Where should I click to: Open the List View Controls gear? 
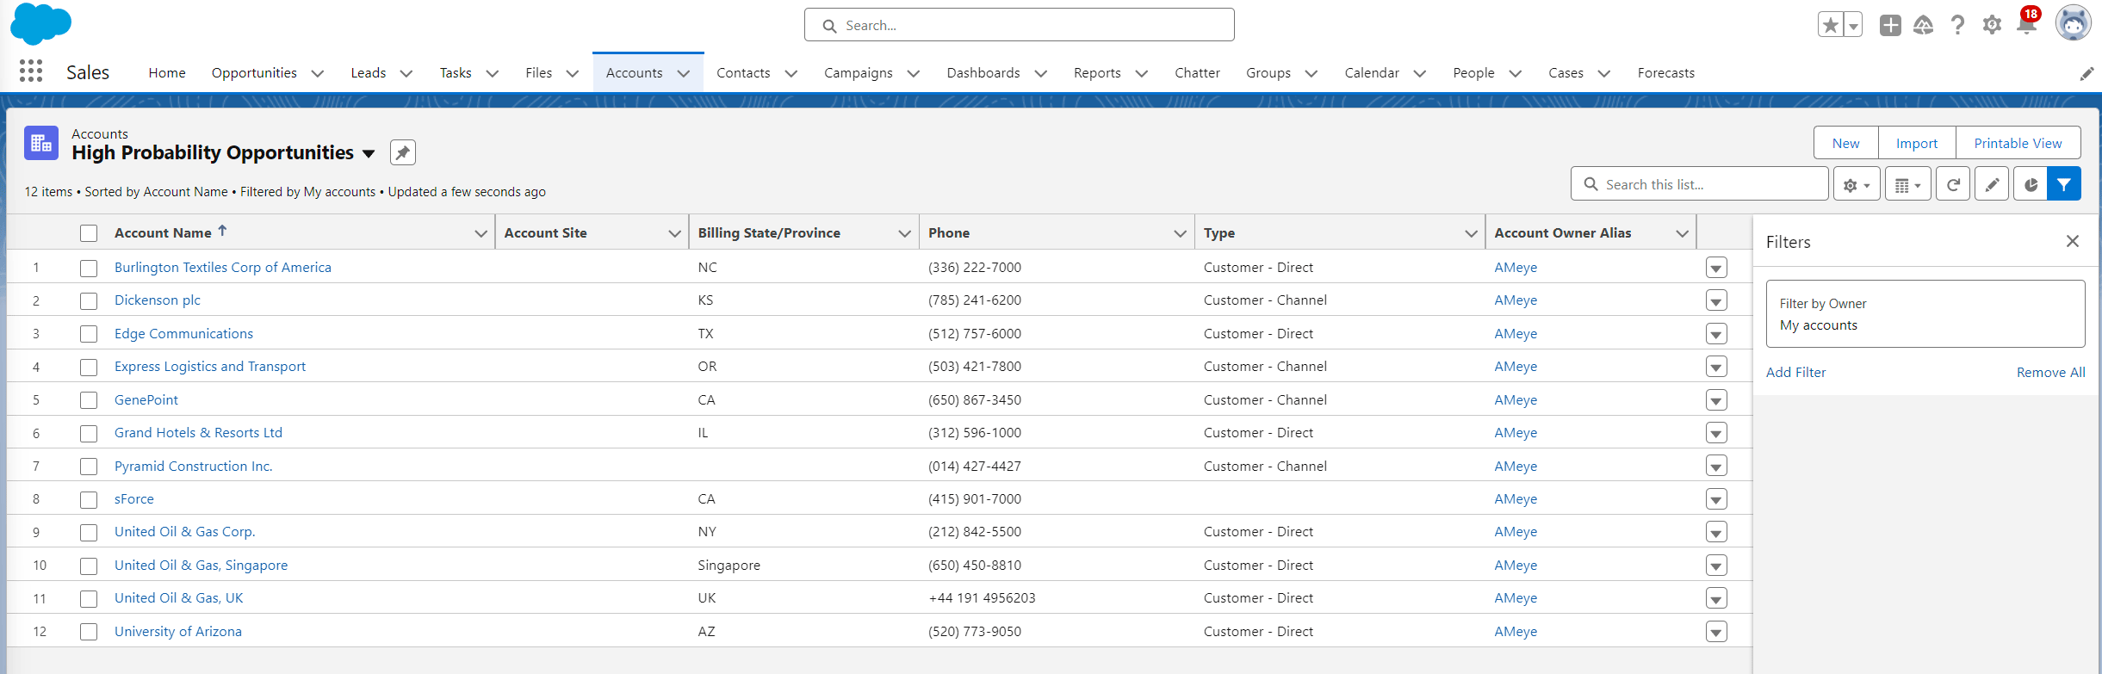pos(1857,184)
